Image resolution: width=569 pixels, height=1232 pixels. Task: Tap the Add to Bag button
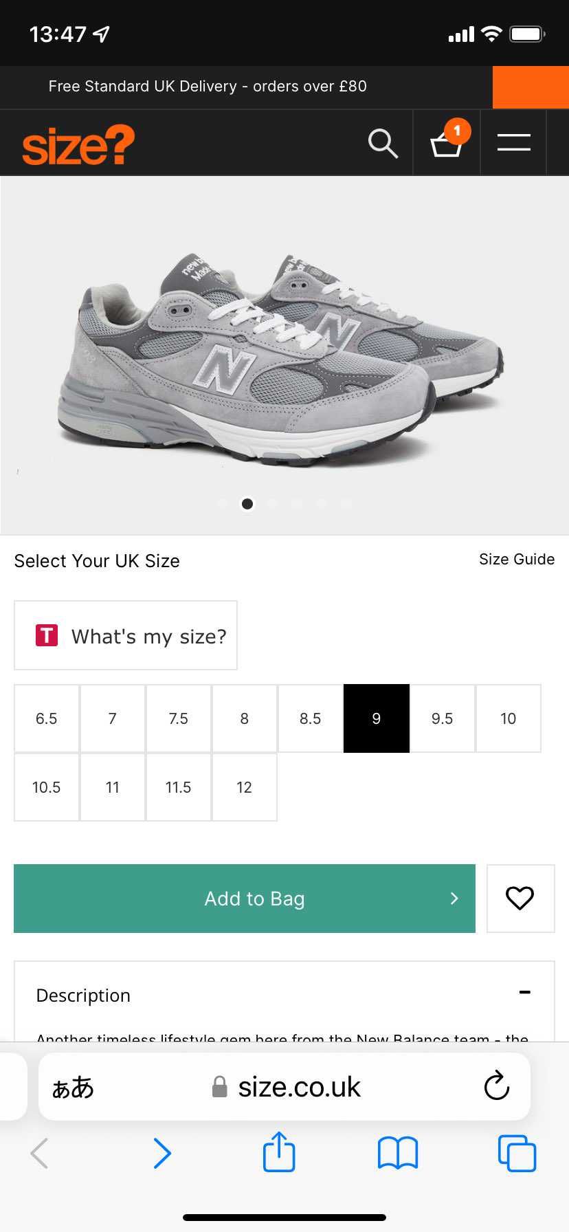244,899
